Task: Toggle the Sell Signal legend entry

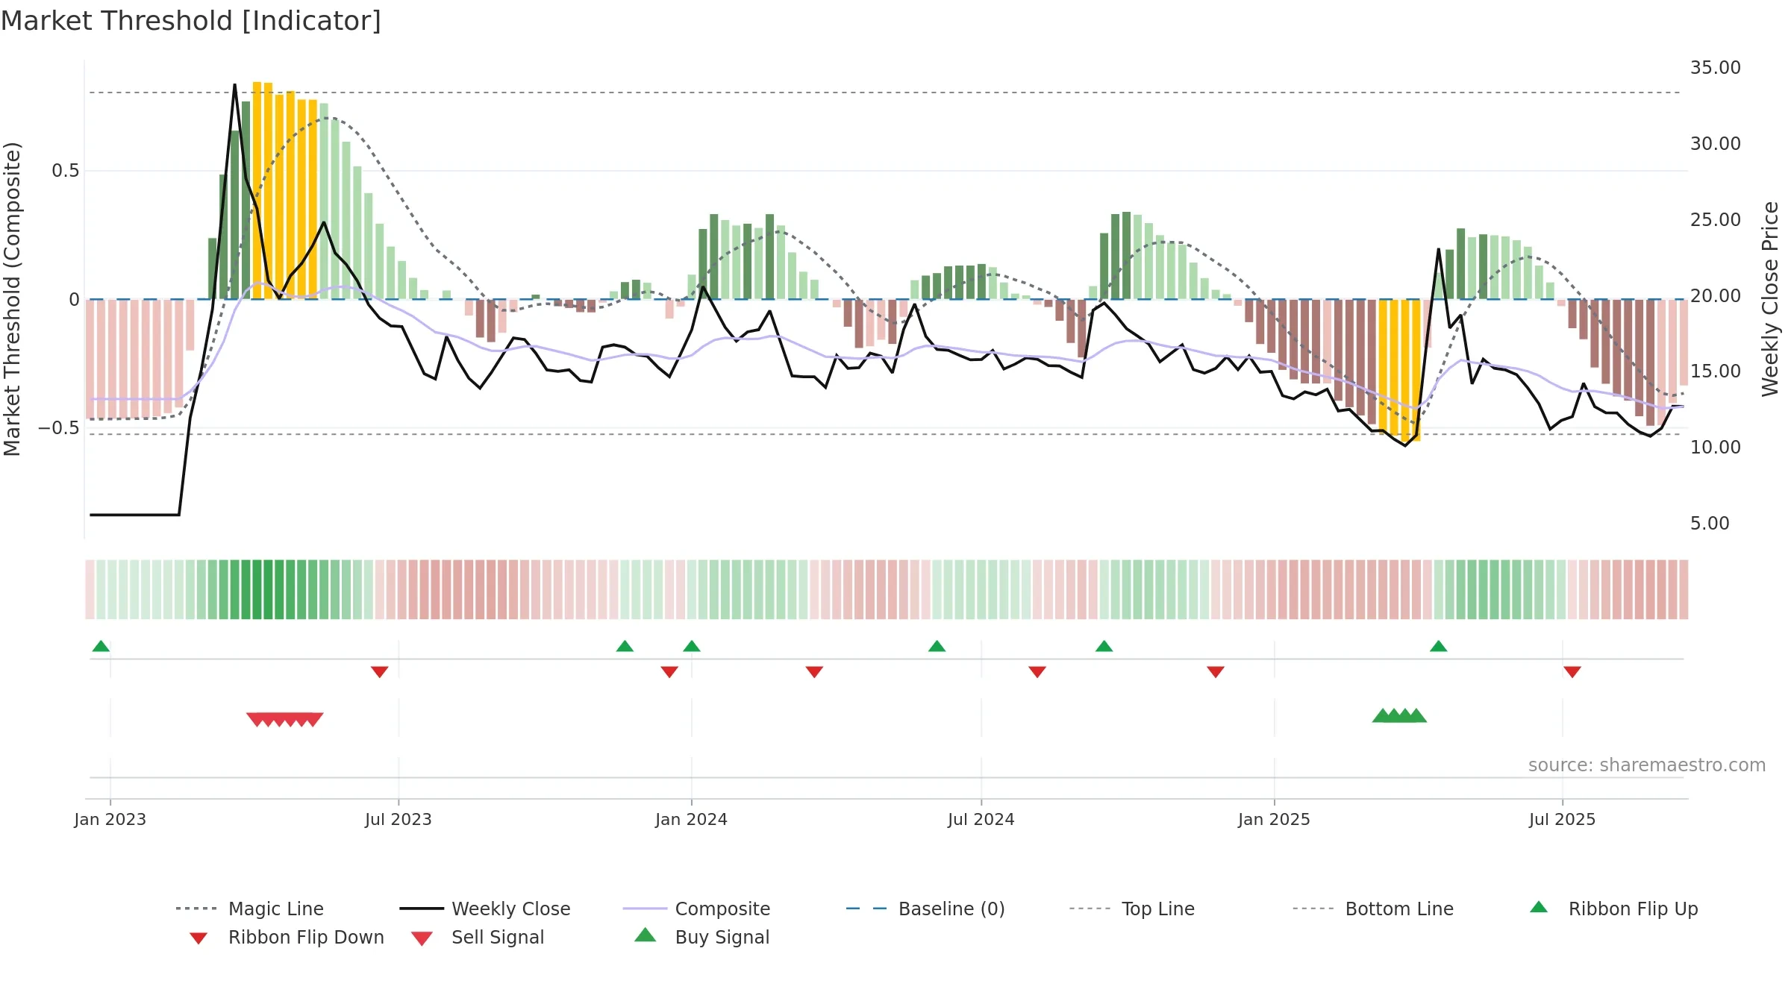Action: point(478,937)
